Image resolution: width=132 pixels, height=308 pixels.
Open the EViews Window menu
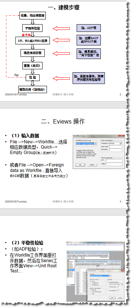[x=99, y=245]
